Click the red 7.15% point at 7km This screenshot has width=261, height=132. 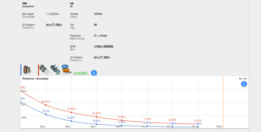(x=147, y=122)
